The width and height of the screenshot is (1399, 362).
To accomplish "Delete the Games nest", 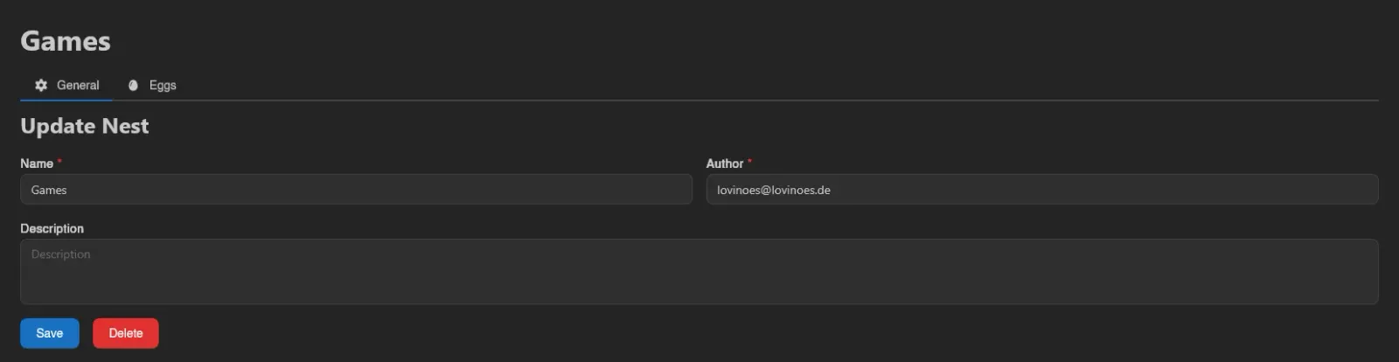I will (x=126, y=333).
